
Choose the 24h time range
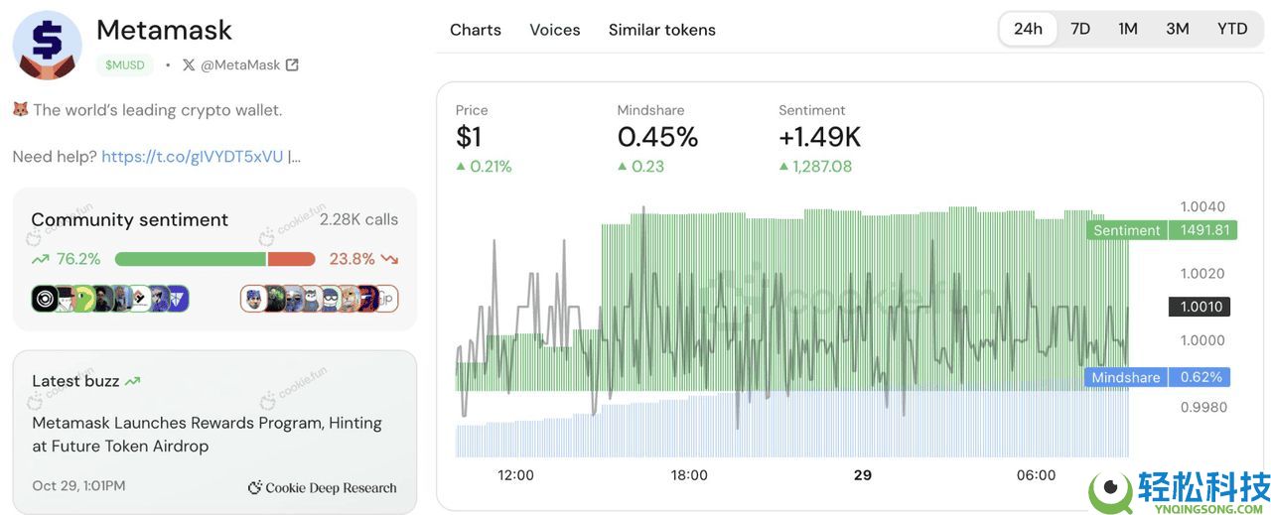tap(1028, 29)
